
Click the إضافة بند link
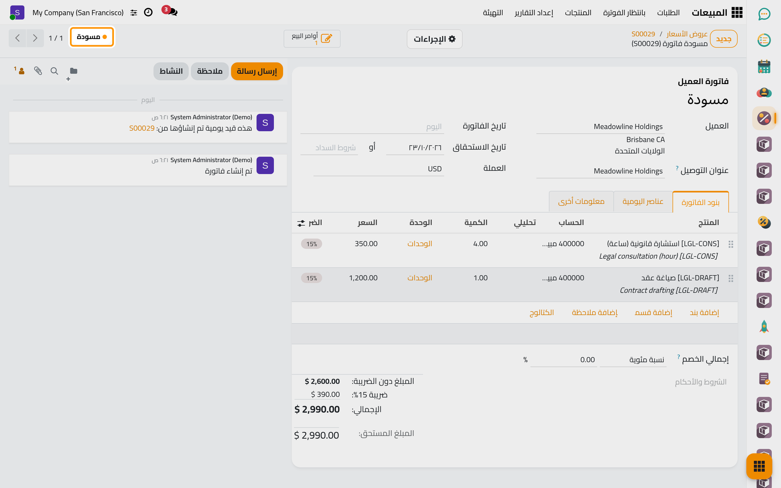(705, 312)
